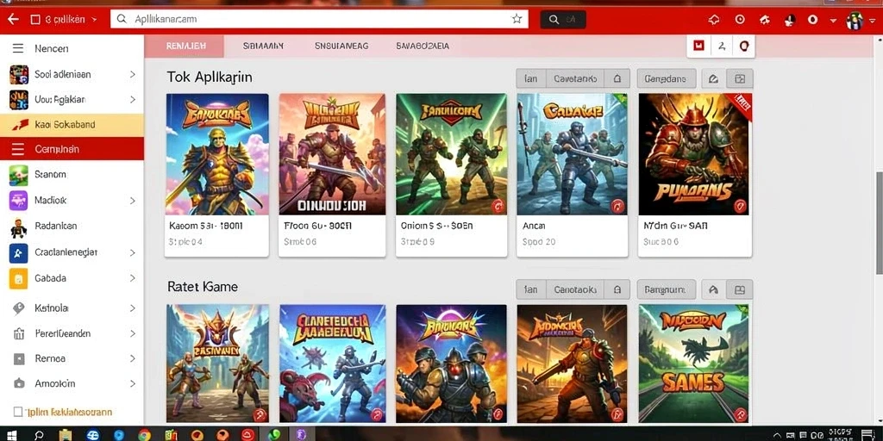
Task: Click the pencil icon next to Gangdane
Action: coord(713,78)
